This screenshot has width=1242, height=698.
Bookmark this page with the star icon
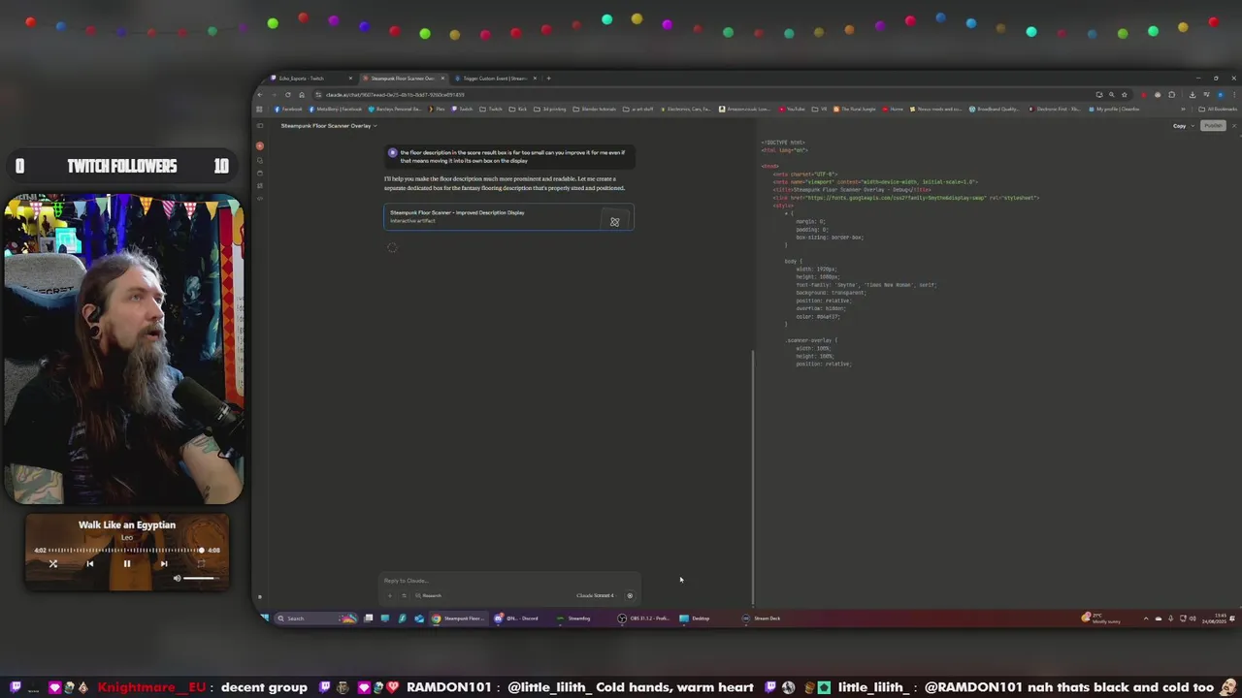click(1124, 95)
